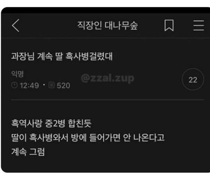The height and width of the screenshot is (180, 210).
Task: Click the view count document icon
Action: click(x=51, y=85)
